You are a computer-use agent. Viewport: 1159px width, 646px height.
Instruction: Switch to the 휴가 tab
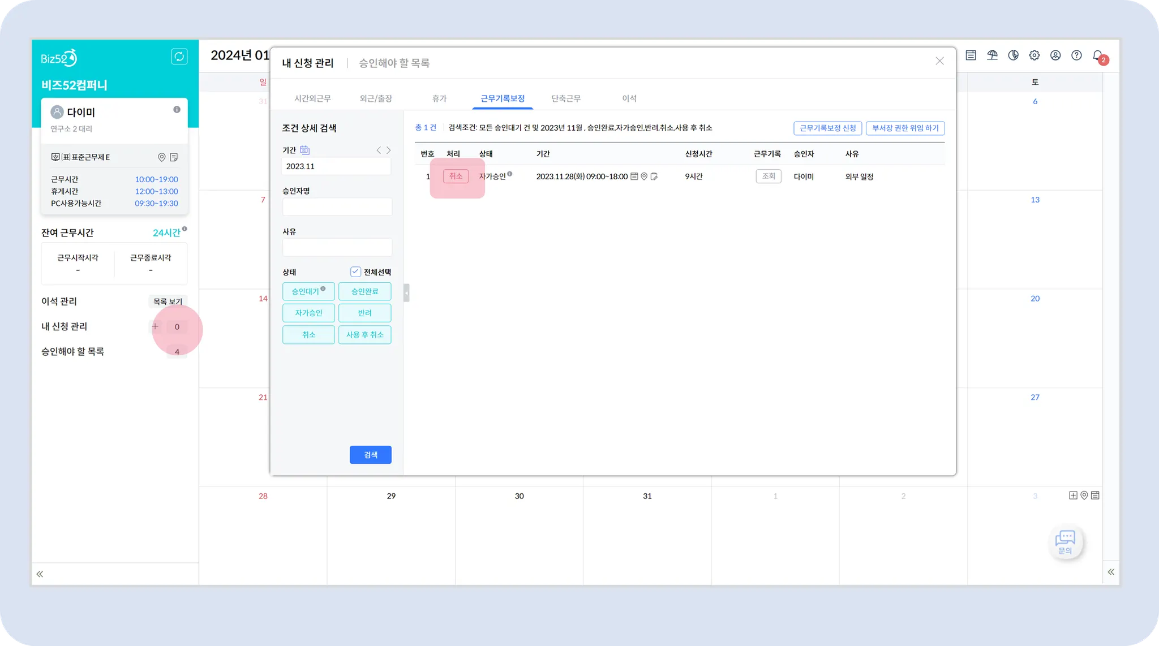[x=439, y=98]
